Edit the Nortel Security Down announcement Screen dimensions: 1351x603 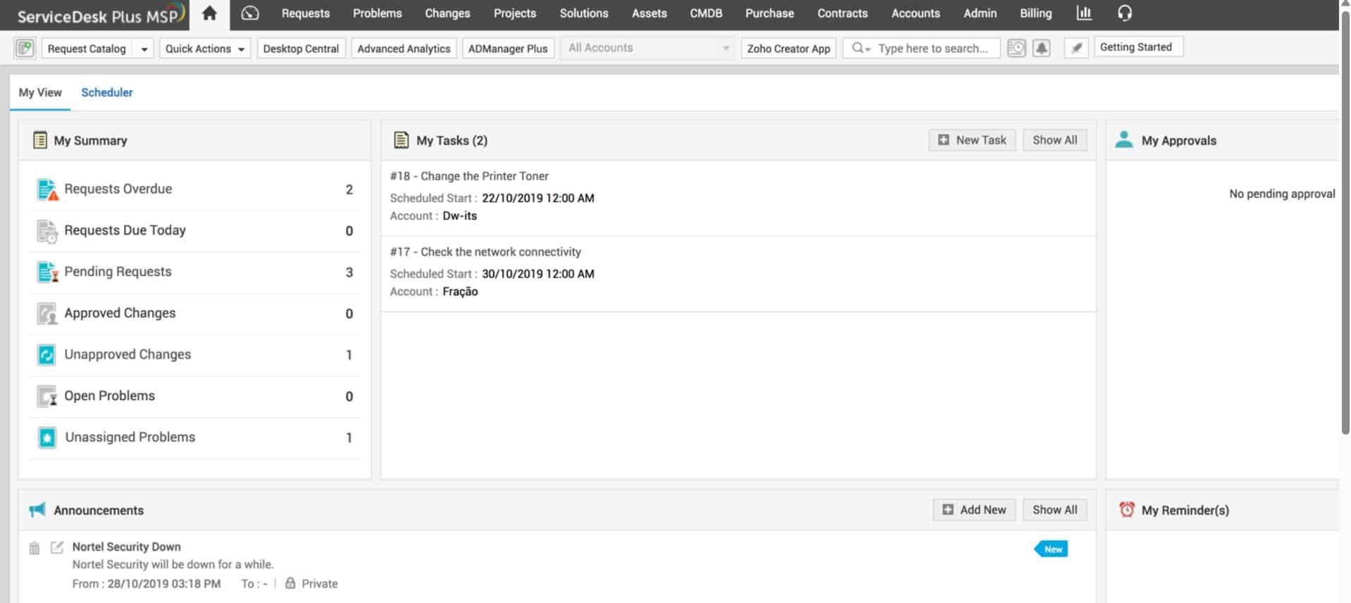click(57, 547)
